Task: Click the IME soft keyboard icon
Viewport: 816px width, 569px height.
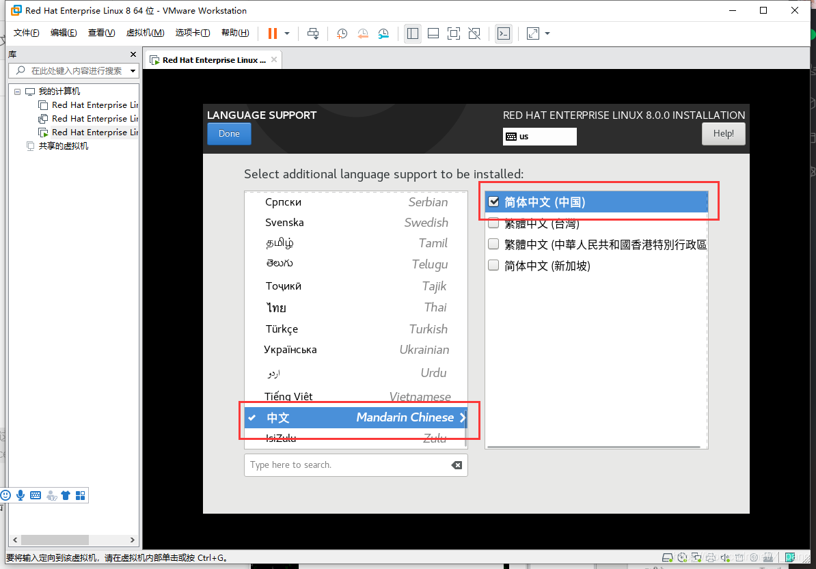Action: (36, 495)
